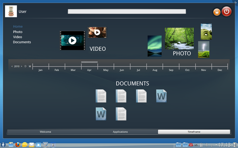Click the 17:13 clock

pos(224,145)
